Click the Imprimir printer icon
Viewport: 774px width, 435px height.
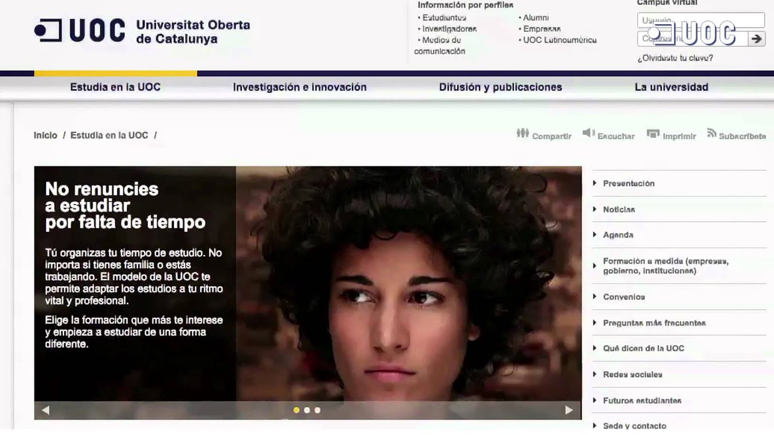[653, 134]
